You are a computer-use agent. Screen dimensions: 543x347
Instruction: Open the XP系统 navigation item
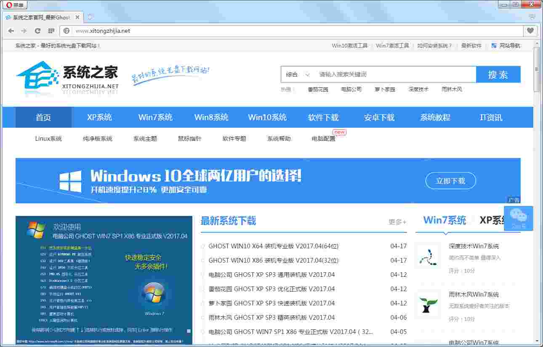coord(99,117)
